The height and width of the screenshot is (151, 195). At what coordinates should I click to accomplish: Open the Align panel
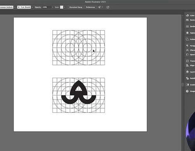[190, 65]
